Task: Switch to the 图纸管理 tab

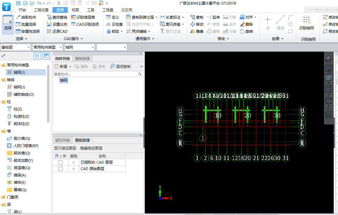Action: click(82, 59)
